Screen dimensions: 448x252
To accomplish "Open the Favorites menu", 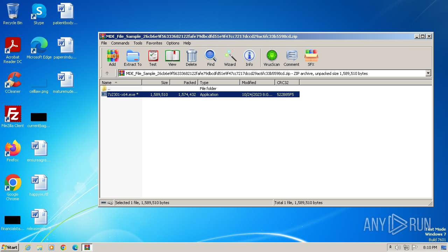I will [154, 43].
